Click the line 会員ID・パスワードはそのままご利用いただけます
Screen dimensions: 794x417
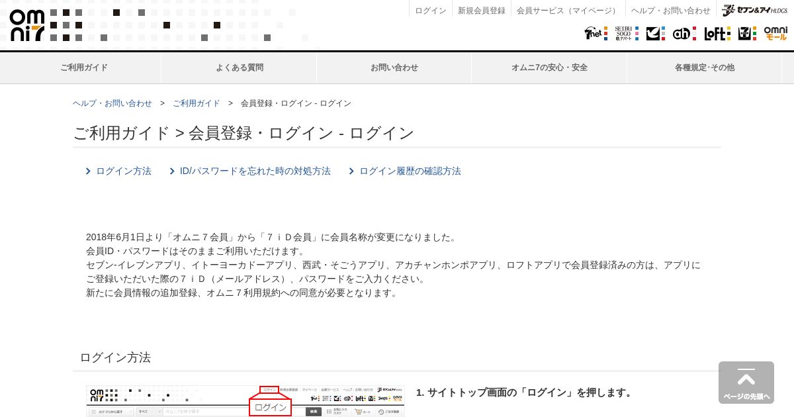coord(196,251)
